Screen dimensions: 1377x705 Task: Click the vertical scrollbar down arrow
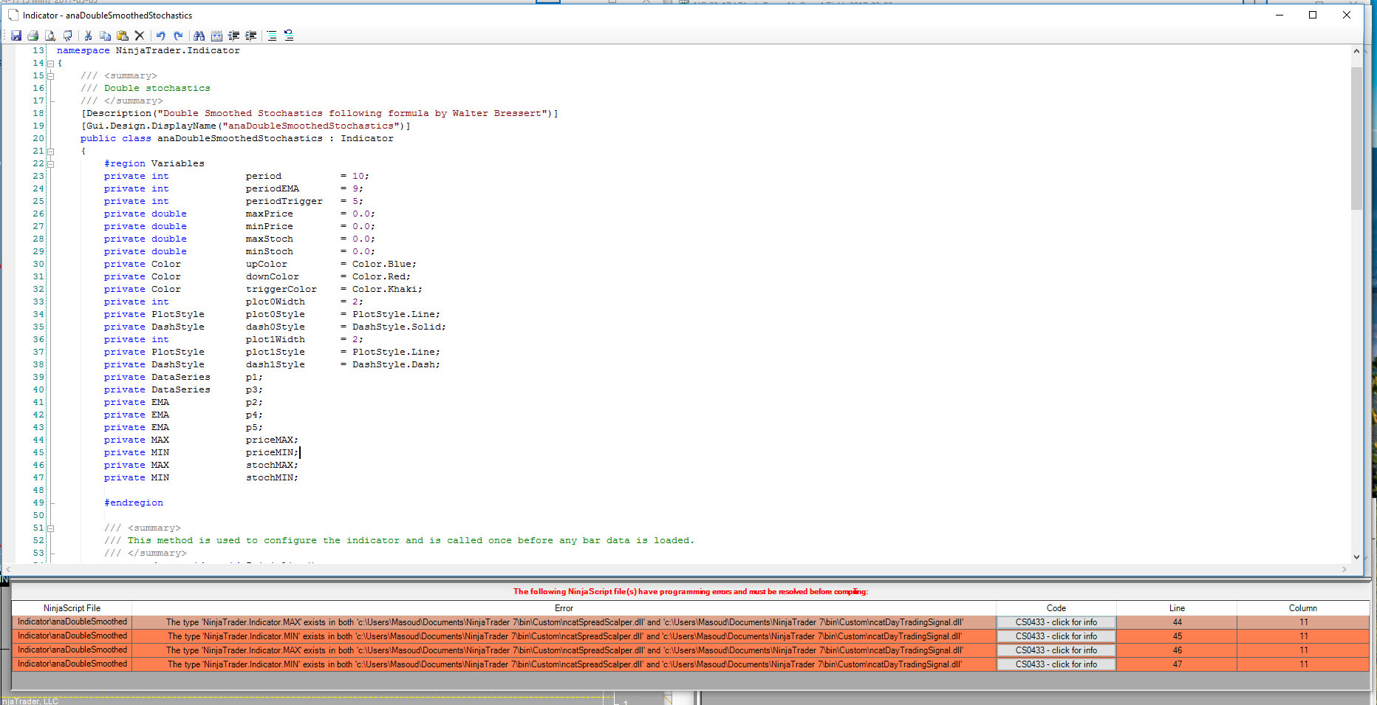pyautogui.click(x=1356, y=557)
